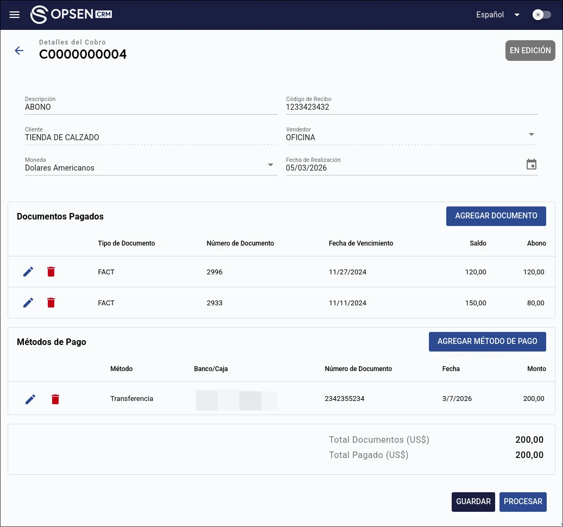The image size is (563, 527).
Task: Delete document 2996 with trash icon
Action: point(51,272)
